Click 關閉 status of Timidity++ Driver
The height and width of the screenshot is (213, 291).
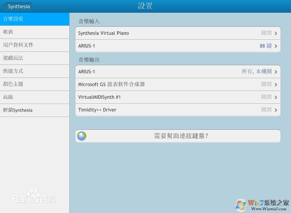(x=266, y=110)
